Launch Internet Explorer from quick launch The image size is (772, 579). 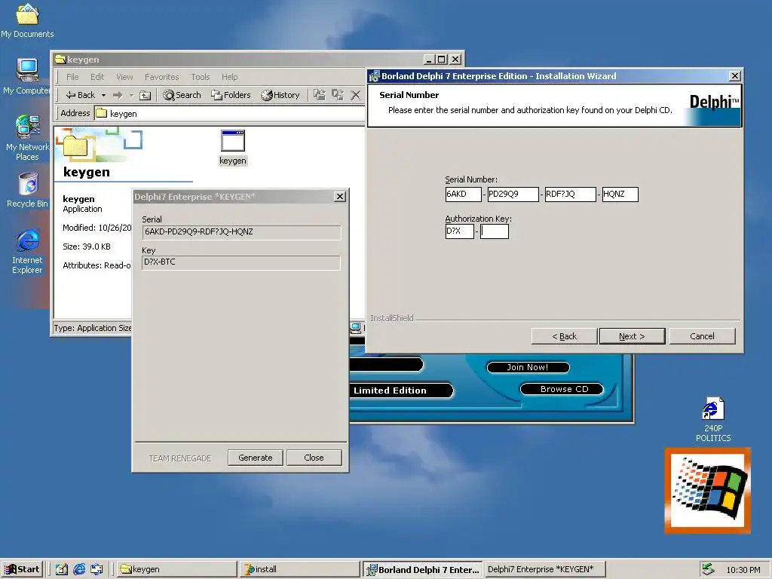point(79,569)
